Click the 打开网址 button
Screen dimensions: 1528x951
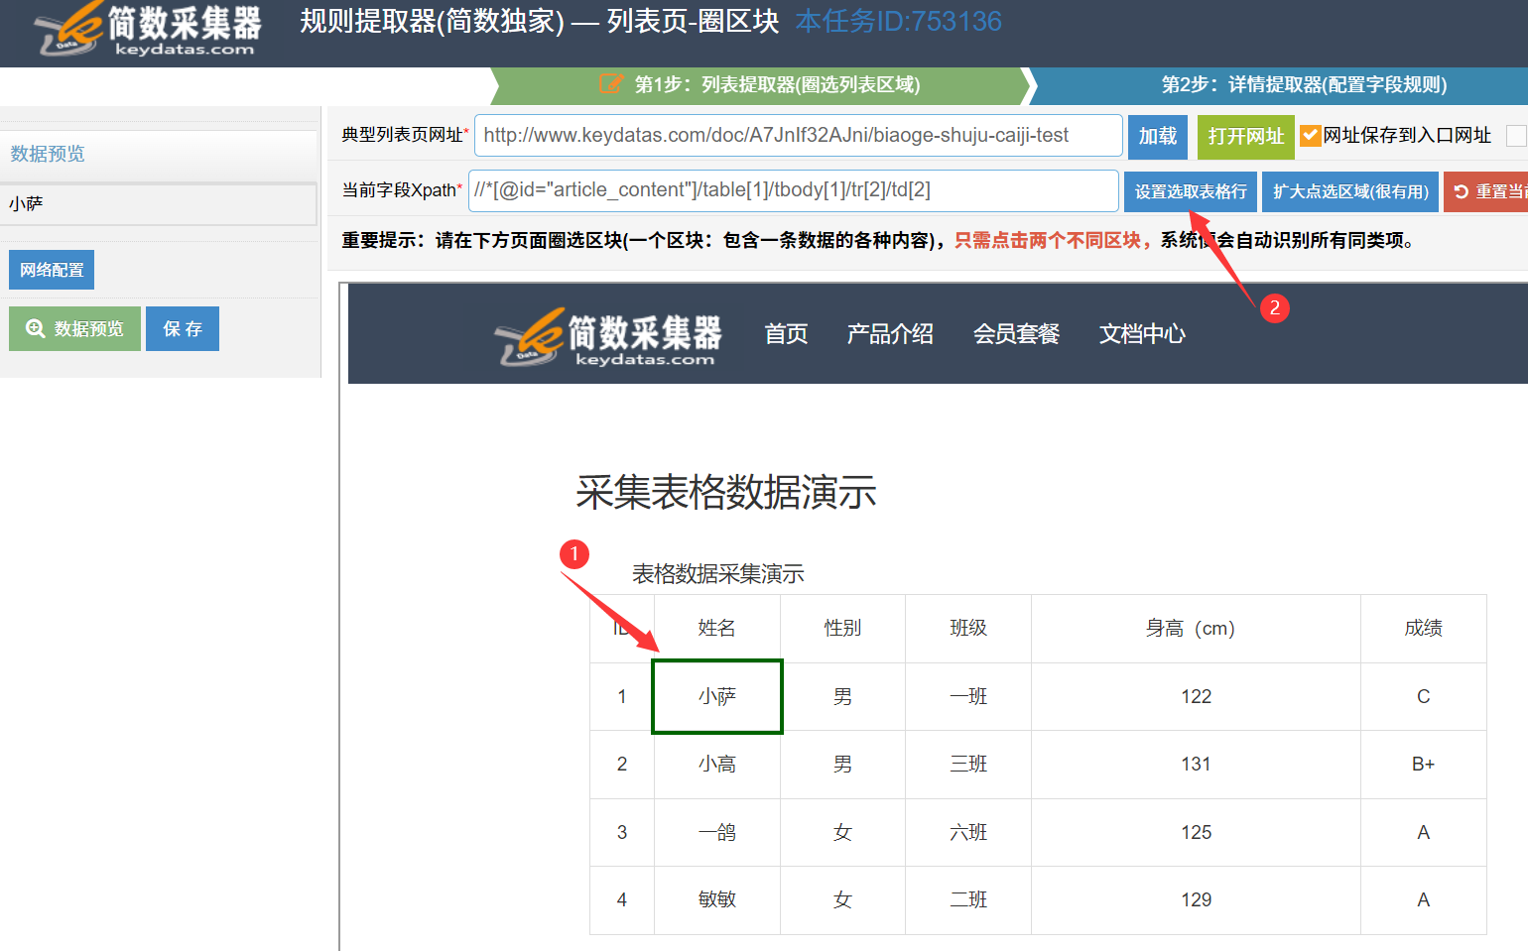[1245, 136]
